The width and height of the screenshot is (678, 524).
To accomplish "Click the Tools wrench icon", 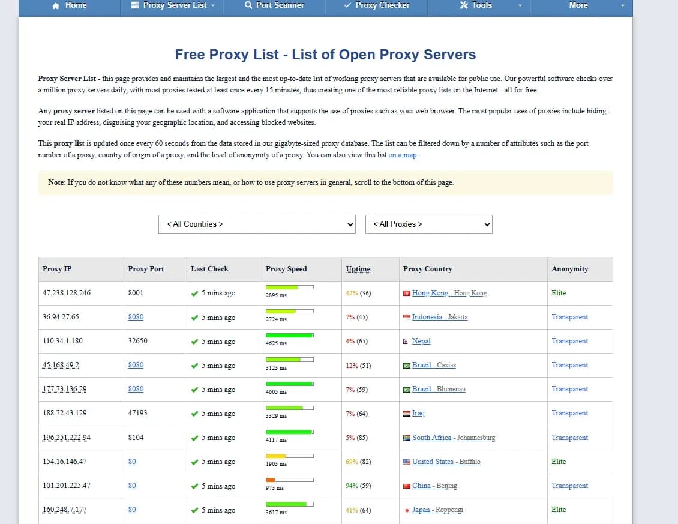I will tap(463, 5).
